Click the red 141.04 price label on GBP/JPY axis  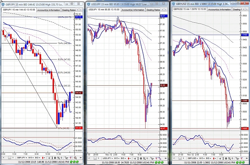(x=79, y=128)
